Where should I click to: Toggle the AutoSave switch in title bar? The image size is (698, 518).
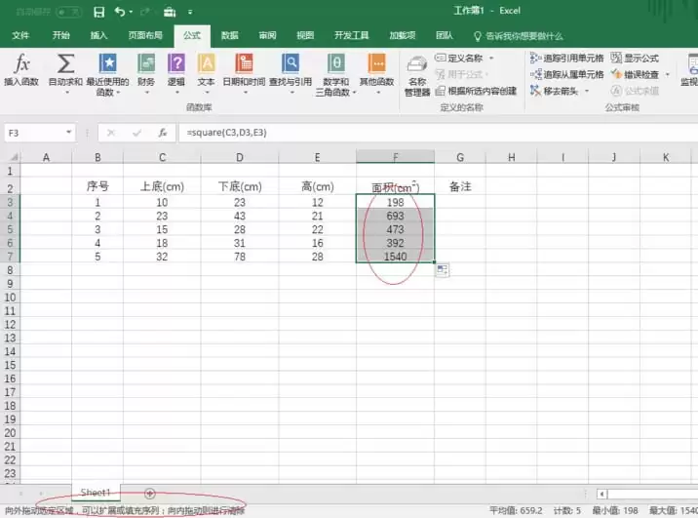pos(69,12)
